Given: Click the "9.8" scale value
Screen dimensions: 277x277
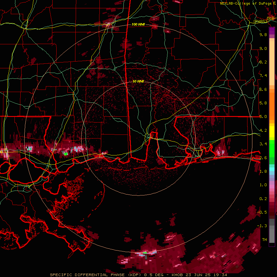Looking at the screenshot, I should click(x=263, y=34).
